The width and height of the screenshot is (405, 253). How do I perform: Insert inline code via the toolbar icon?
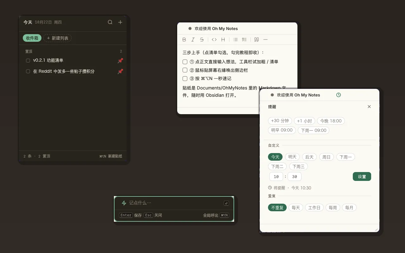pos(214,40)
